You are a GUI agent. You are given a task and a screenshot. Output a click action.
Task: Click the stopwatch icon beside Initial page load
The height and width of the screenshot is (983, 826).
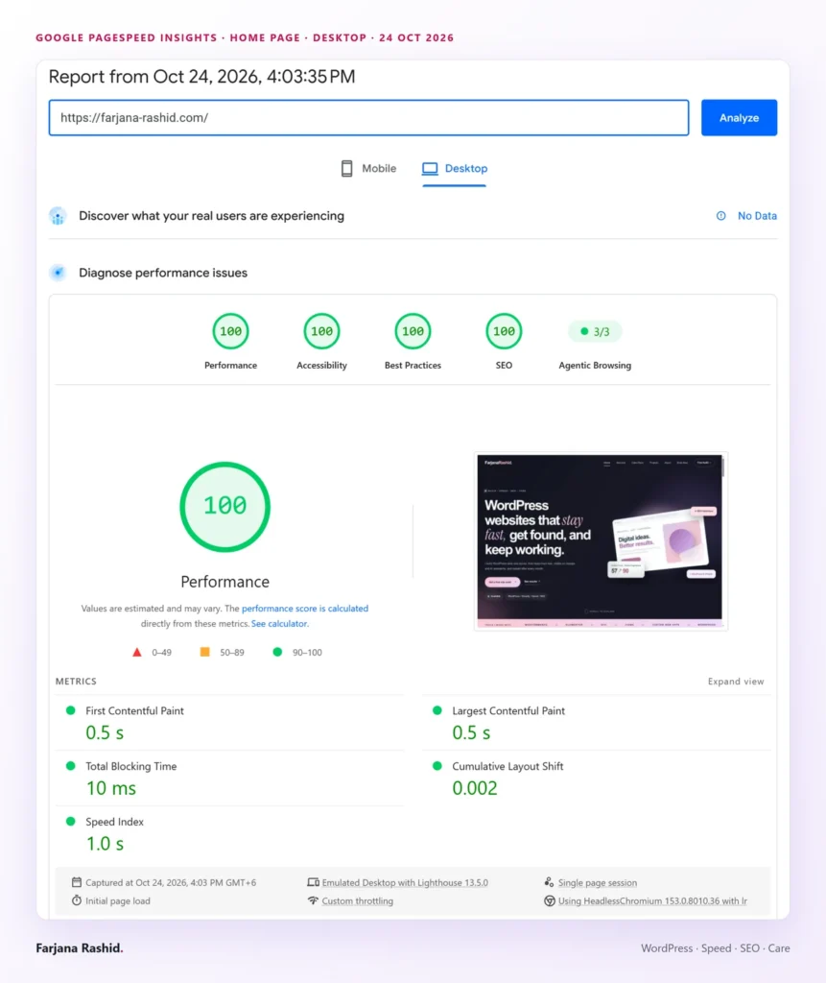pos(77,900)
